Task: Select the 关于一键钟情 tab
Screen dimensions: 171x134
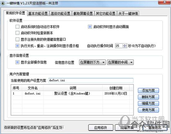Action: point(128,13)
